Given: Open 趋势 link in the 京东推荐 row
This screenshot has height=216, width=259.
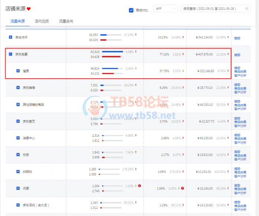Looking at the screenshot, I should tap(237, 85).
